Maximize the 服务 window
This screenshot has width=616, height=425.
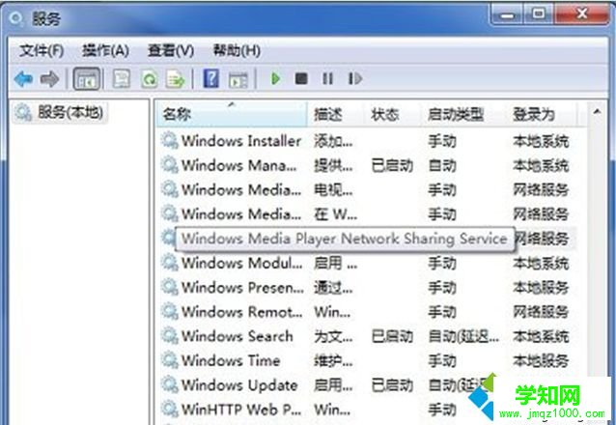(x=538, y=14)
